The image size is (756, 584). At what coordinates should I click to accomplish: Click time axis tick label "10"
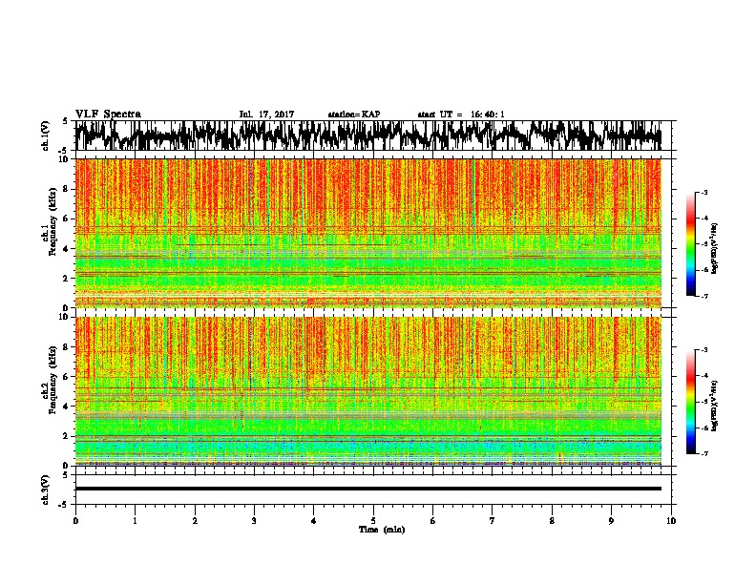(x=671, y=521)
